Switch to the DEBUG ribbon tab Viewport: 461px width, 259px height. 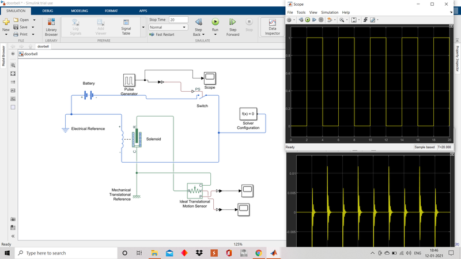tap(48, 11)
